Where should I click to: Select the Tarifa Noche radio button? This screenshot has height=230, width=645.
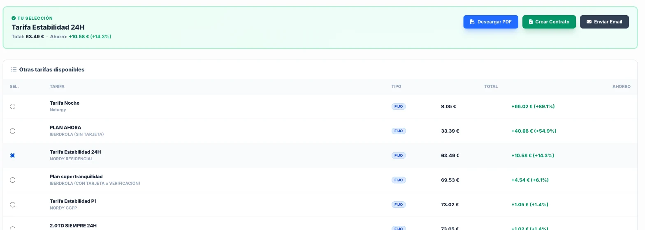12,106
